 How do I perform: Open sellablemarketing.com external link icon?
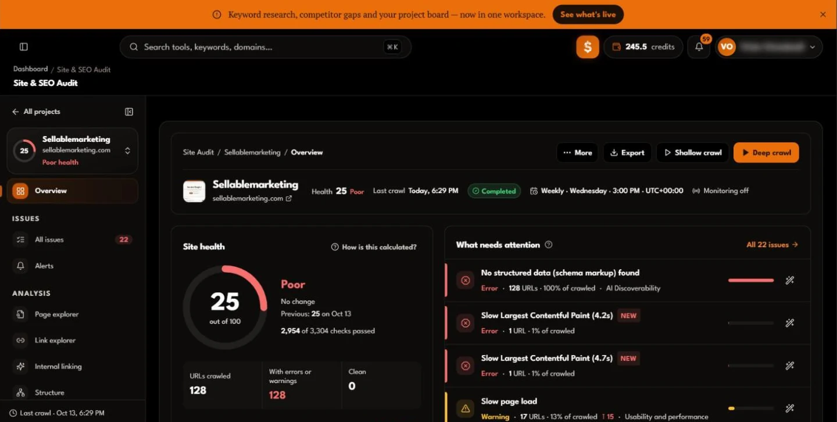[x=289, y=199]
